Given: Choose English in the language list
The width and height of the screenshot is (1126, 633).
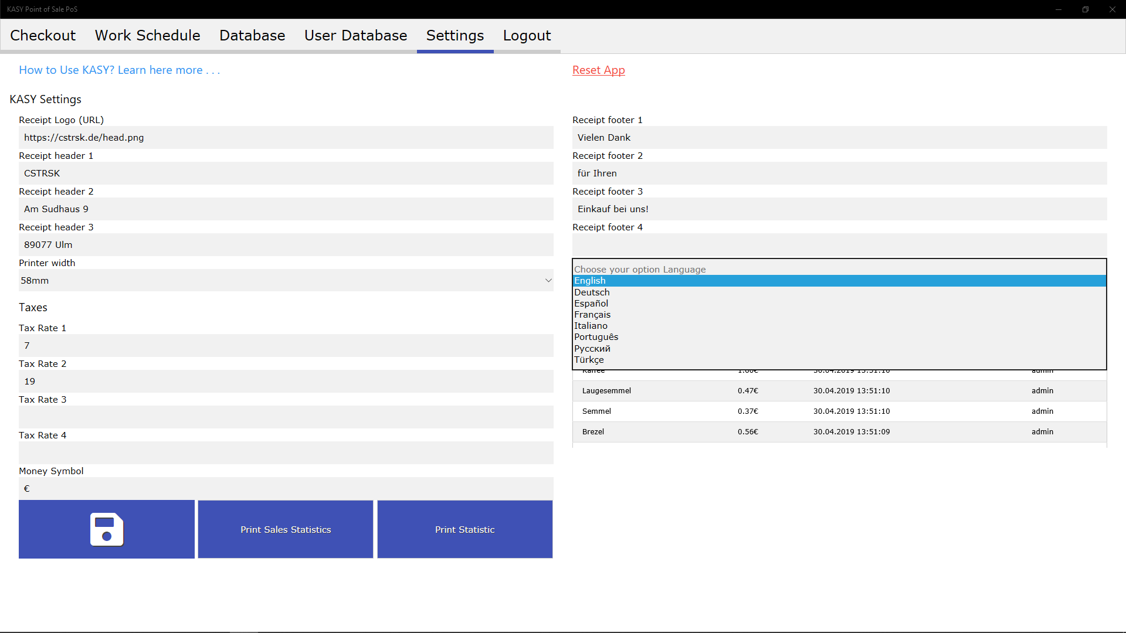Looking at the screenshot, I should click(839, 281).
